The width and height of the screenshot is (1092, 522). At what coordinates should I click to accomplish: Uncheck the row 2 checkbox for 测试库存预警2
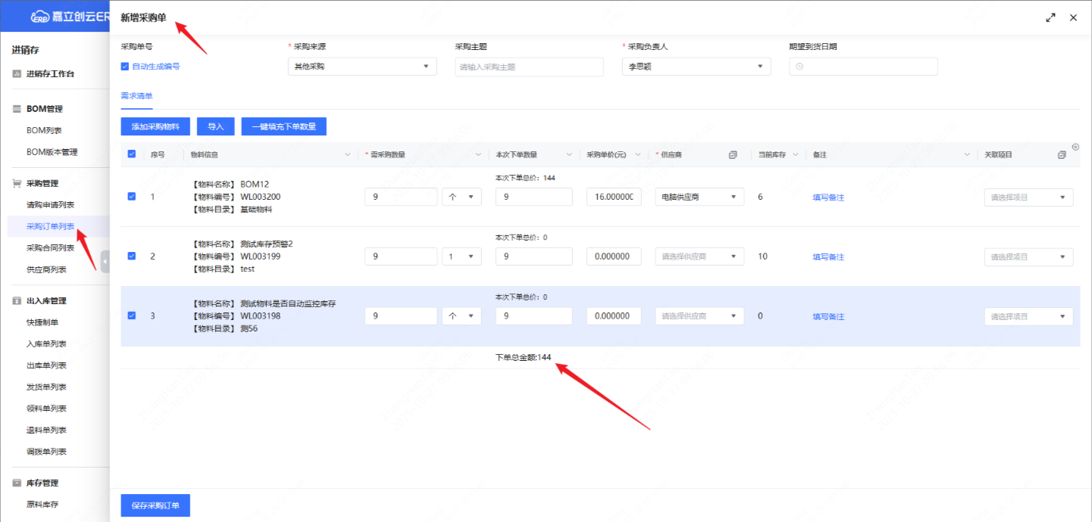[132, 256]
